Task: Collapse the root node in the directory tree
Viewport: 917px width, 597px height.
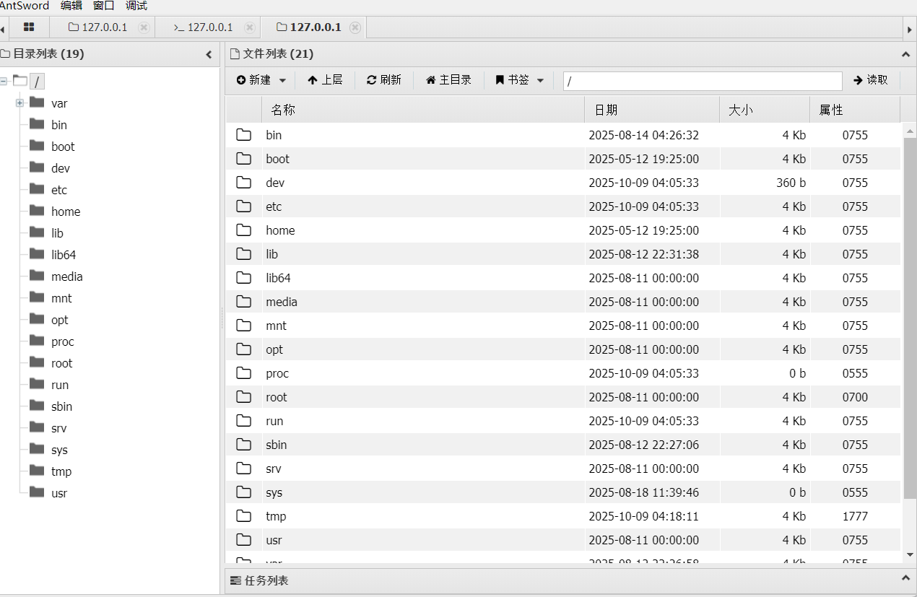Action: pos(4,82)
